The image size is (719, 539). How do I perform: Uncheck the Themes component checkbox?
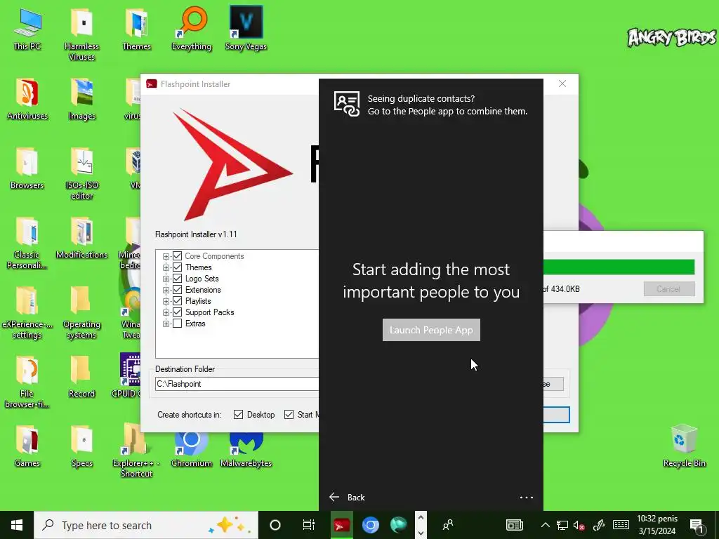point(178,267)
